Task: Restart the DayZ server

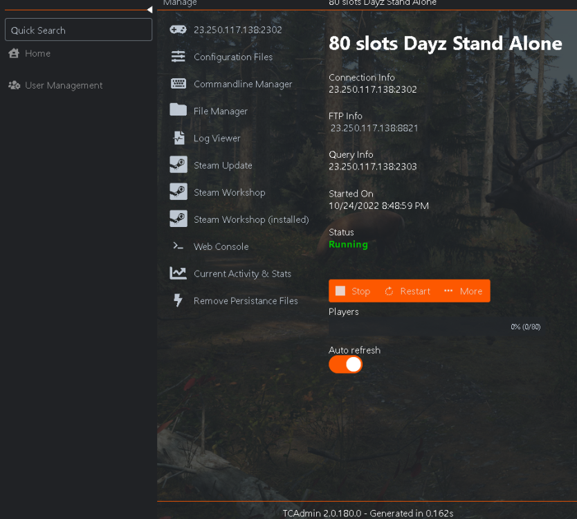Action: tap(407, 291)
